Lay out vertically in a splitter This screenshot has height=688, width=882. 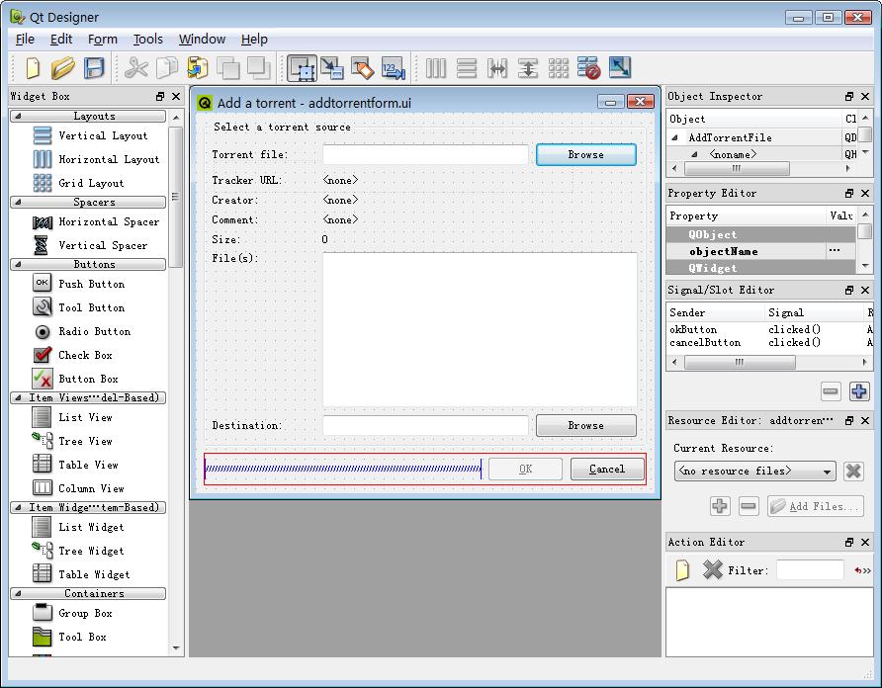tap(528, 68)
